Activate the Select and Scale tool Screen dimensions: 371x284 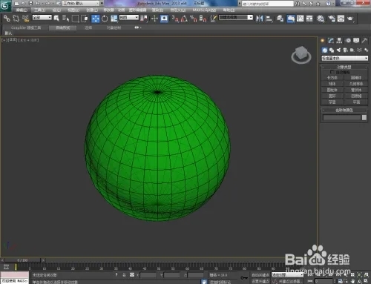coord(114,19)
